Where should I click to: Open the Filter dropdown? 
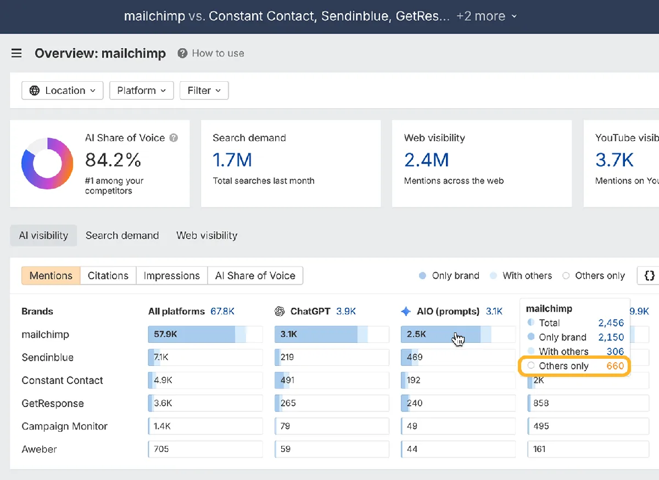point(204,91)
